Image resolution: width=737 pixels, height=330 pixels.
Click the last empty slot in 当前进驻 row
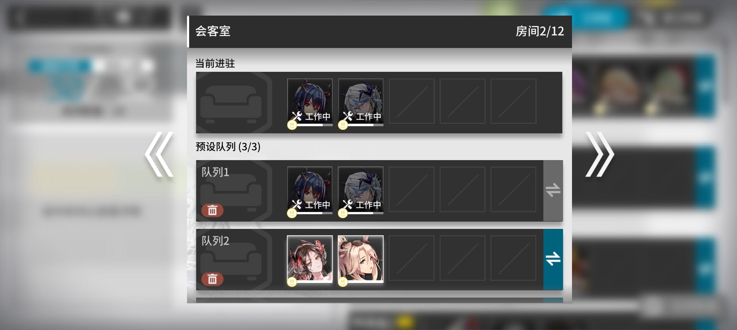point(513,101)
